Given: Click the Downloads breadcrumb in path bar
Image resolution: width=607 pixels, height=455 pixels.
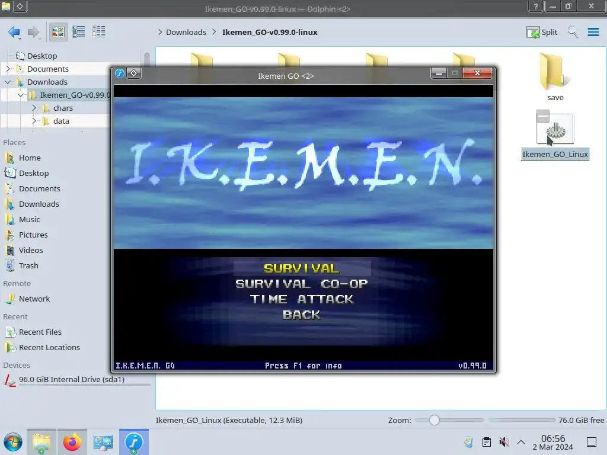Looking at the screenshot, I should click(186, 32).
